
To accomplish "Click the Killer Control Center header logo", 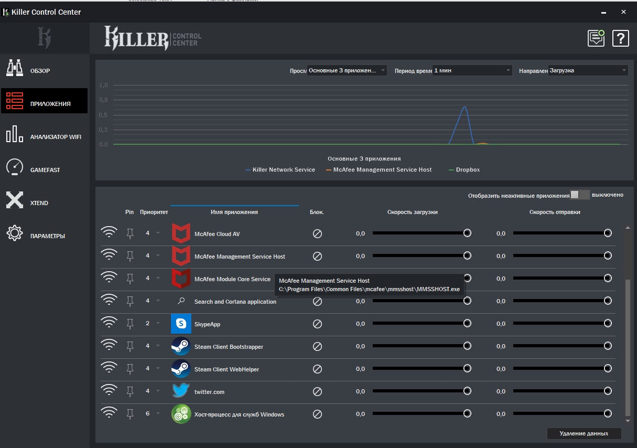I will [x=153, y=38].
